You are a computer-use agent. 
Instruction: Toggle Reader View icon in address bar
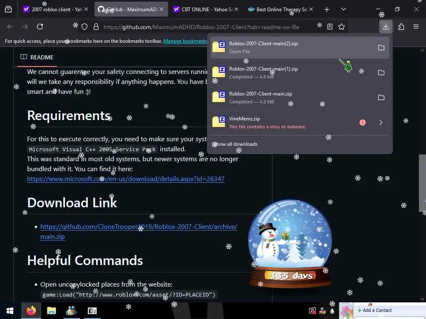click(x=330, y=27)
